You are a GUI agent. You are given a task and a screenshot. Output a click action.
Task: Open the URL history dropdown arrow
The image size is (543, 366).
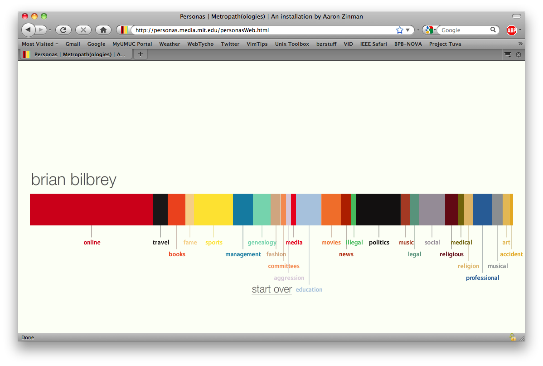407,30
